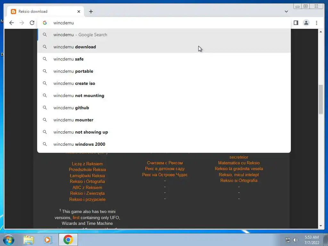Open the Łamigłówki Reksia link
The height and width of the screenshot is (246, 328).
[87, 176]
